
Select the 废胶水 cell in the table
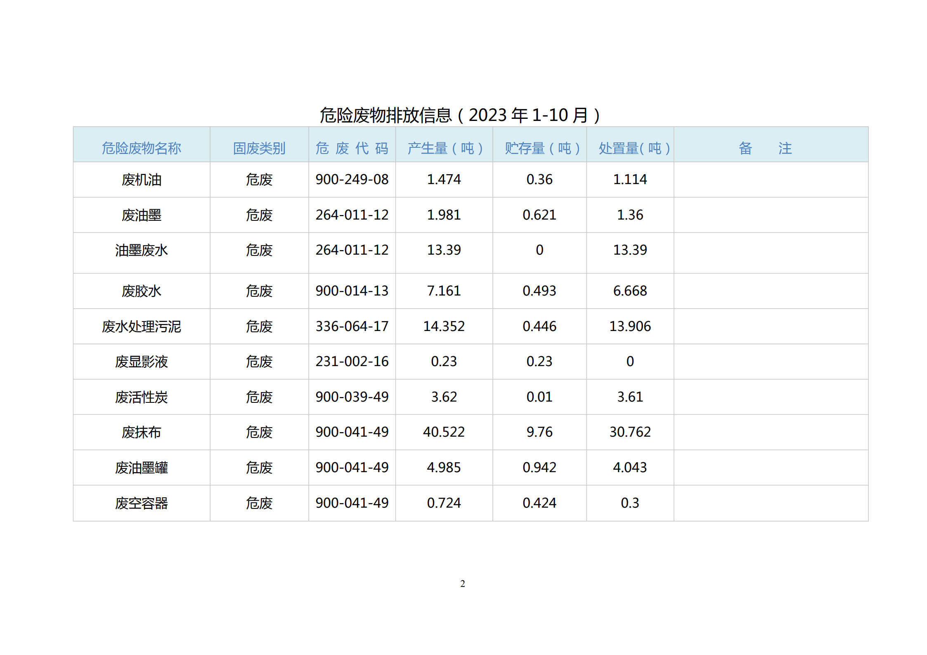tap(141, 291)
